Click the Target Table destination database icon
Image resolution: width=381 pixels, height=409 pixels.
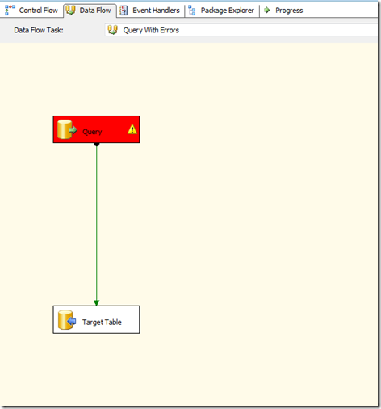67,319
